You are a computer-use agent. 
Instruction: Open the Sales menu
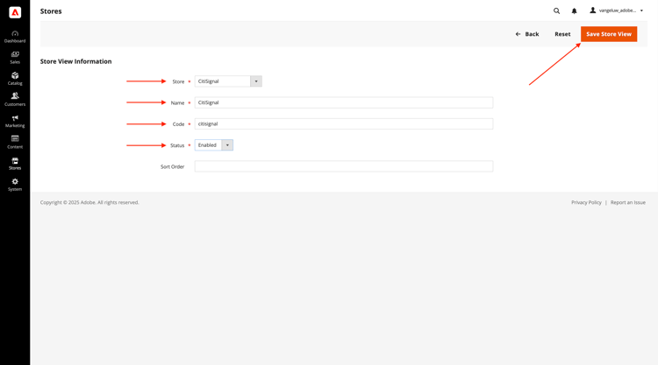15,58
